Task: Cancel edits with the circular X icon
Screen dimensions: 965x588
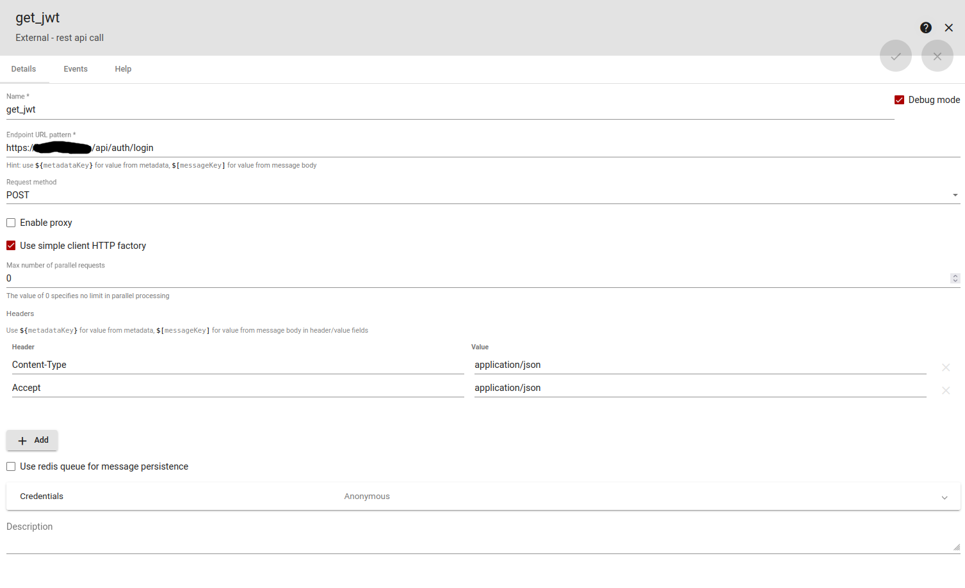Action: coord(937,56)
